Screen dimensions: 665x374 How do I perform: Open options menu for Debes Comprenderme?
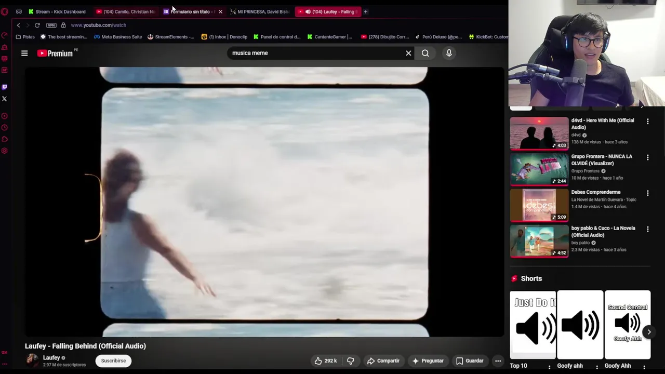point(647,193)
